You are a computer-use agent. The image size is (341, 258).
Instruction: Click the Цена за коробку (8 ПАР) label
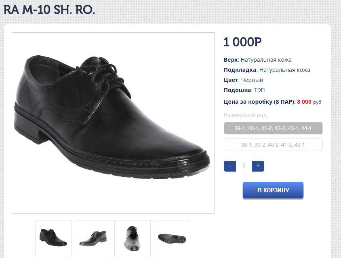[259, 102]
